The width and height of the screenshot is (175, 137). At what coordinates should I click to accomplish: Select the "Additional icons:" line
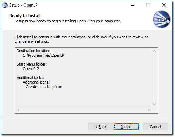click(x=36, y=82)
